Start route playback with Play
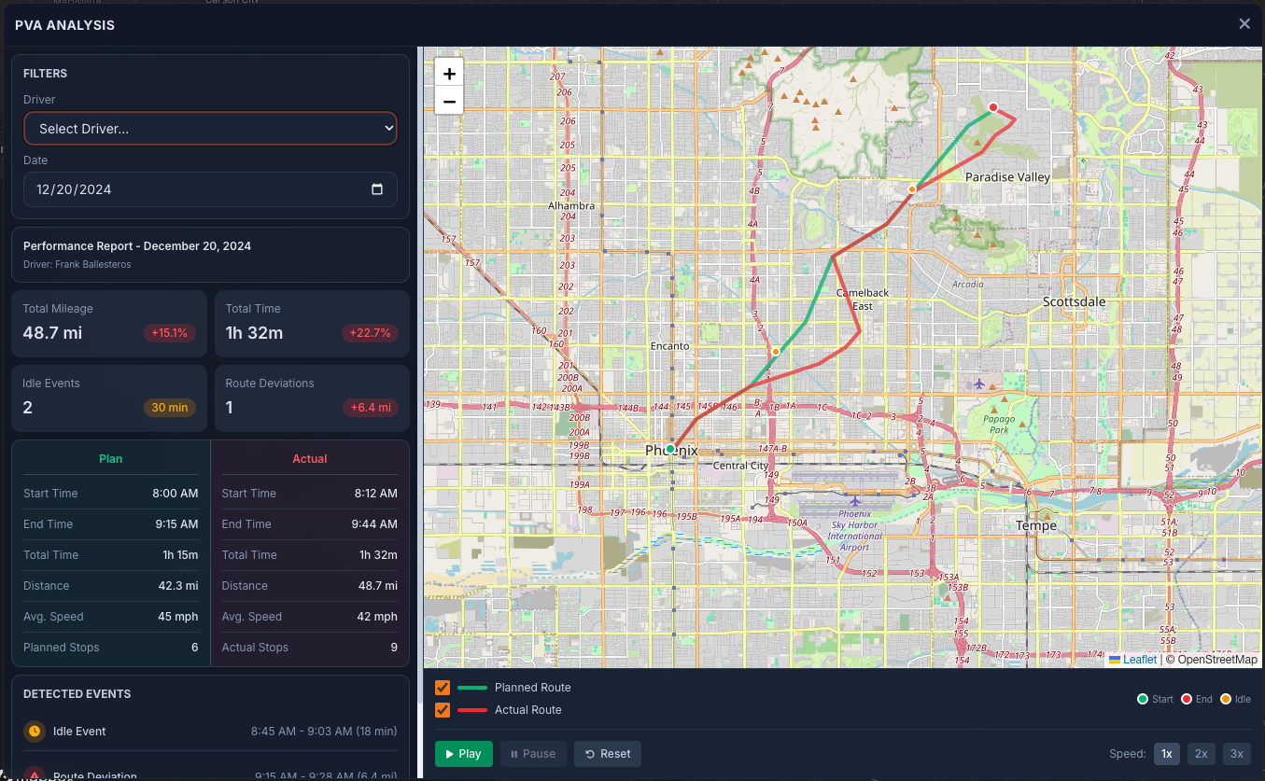1265x781 pixels. pyautogui.click(x=463, y=754)
